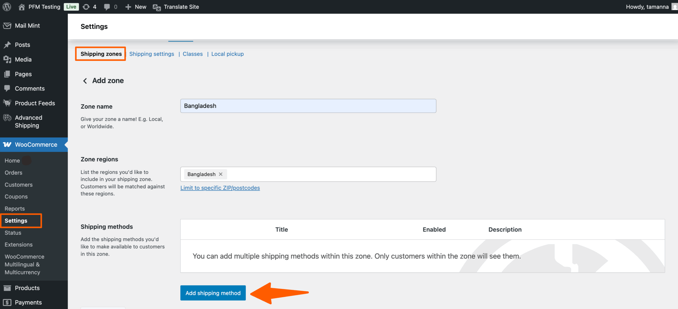This screenshot has height=309, width=678.
Task: Click the Translate Site icon
Action: click(x=157, y=7)
